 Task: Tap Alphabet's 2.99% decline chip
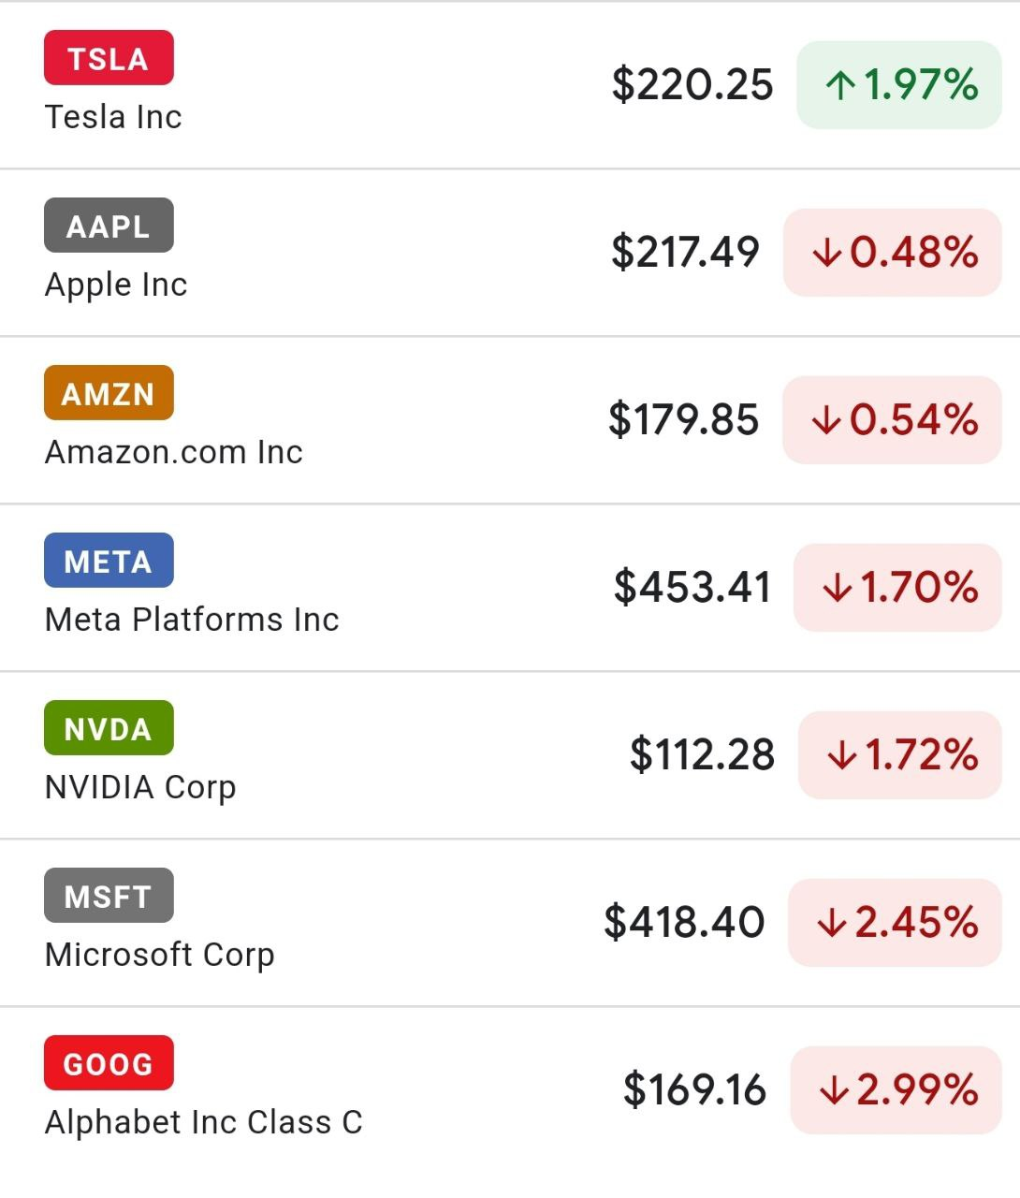coord(896,1090)
